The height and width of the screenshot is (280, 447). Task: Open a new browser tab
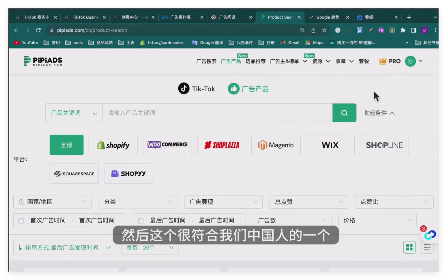point(409,17)
